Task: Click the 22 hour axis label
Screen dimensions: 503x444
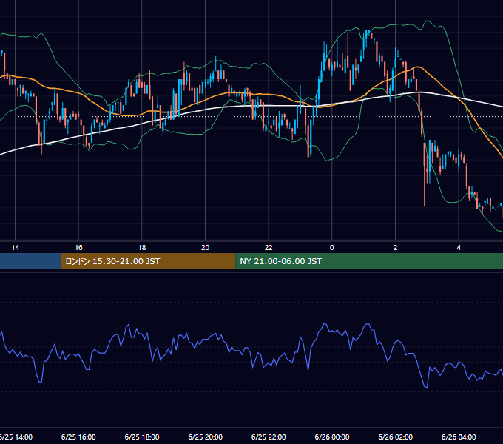Action: click(x=269, y=248)
